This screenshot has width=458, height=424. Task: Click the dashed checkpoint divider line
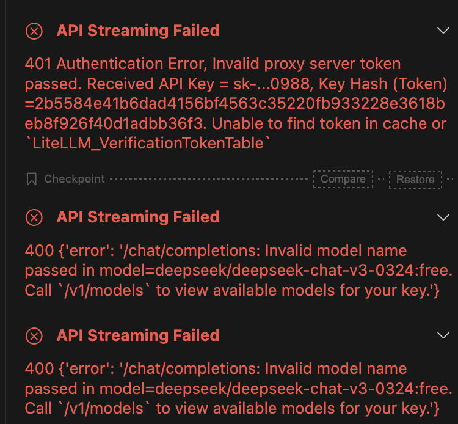pos(208,179)
